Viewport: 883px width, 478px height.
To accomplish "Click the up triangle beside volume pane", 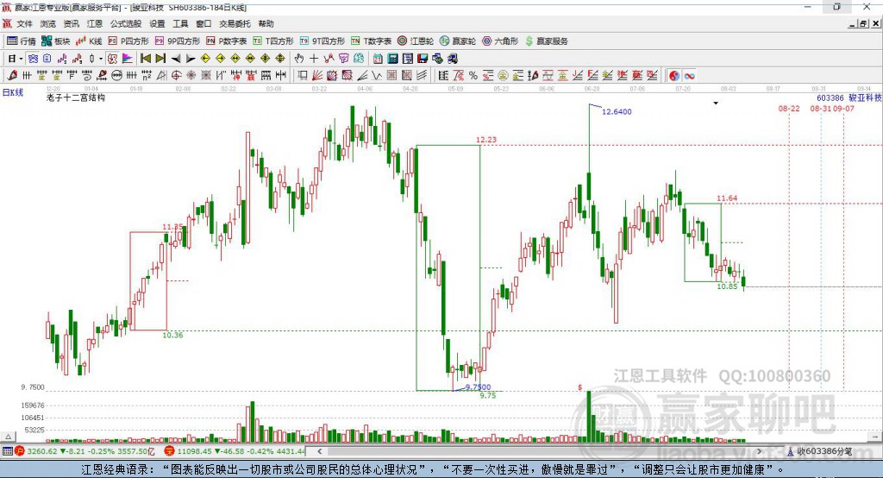I will [8, 437].
